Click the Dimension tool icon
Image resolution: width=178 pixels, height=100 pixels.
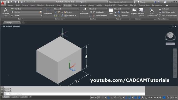[48, 11]
